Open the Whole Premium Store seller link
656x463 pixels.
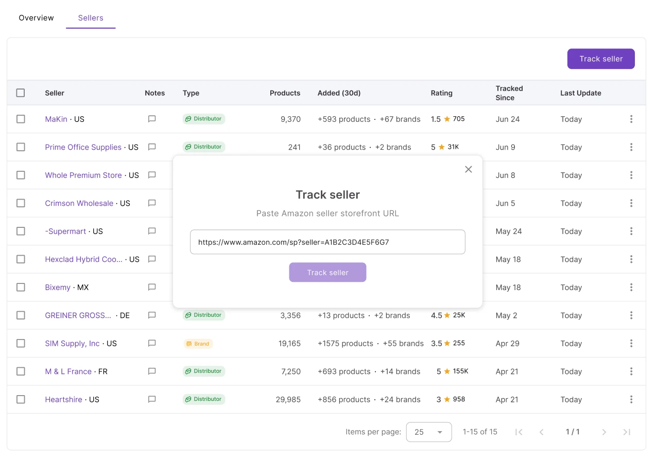[x=83, y=175]
